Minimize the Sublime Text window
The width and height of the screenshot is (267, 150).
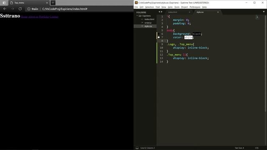[x=247, y=2]
